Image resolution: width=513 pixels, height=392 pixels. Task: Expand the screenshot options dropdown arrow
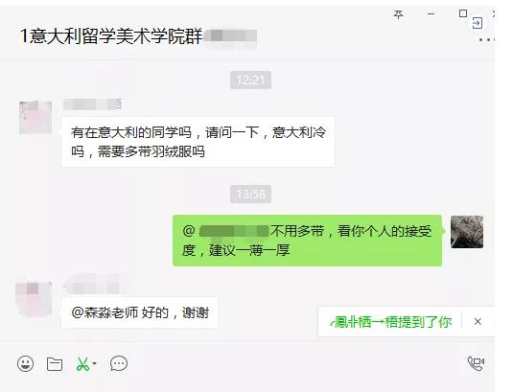pyautogui.click(x=95, y=363)
